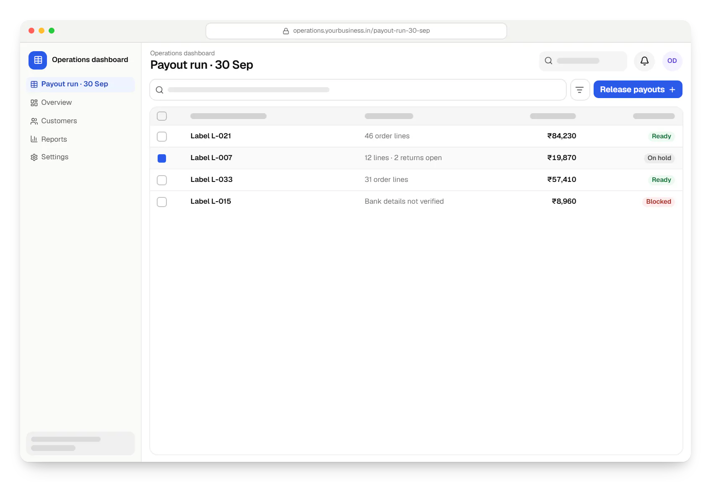Focus the header search field
Image resolution: width=711 pixels, height=482 pixels.
[x=583, y=61]
